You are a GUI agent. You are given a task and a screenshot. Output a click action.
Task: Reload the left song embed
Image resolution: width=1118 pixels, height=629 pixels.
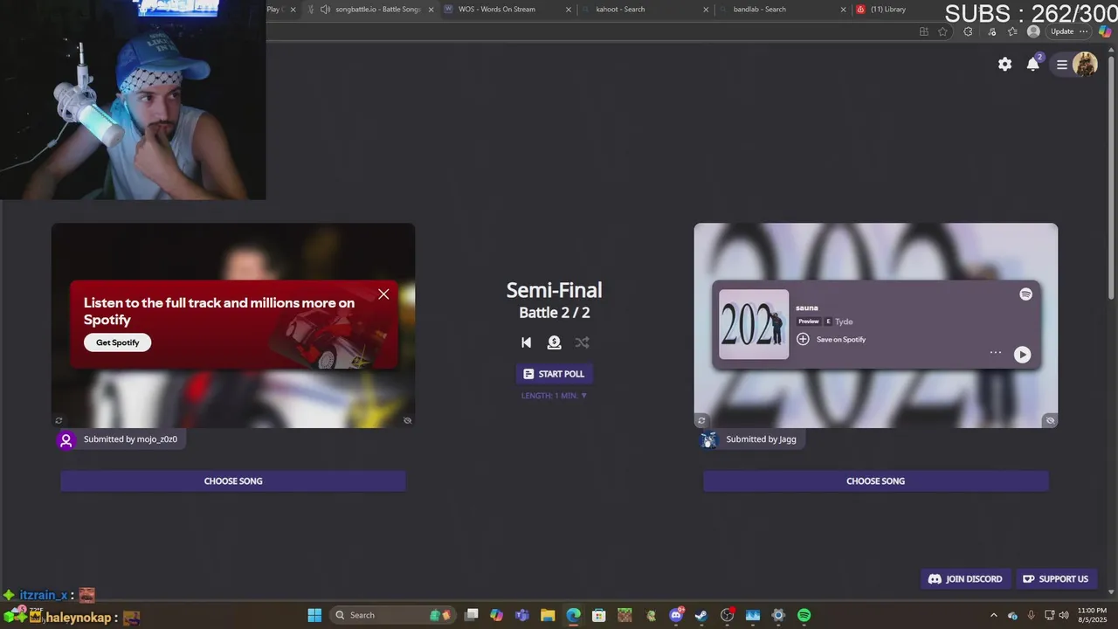59,420
